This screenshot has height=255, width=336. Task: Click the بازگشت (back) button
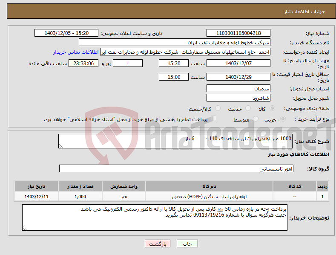(x=158, y=243)
